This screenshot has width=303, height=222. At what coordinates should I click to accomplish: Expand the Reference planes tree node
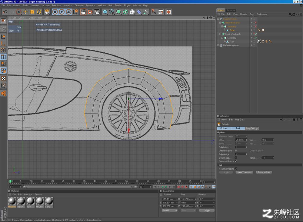(218, 45)
